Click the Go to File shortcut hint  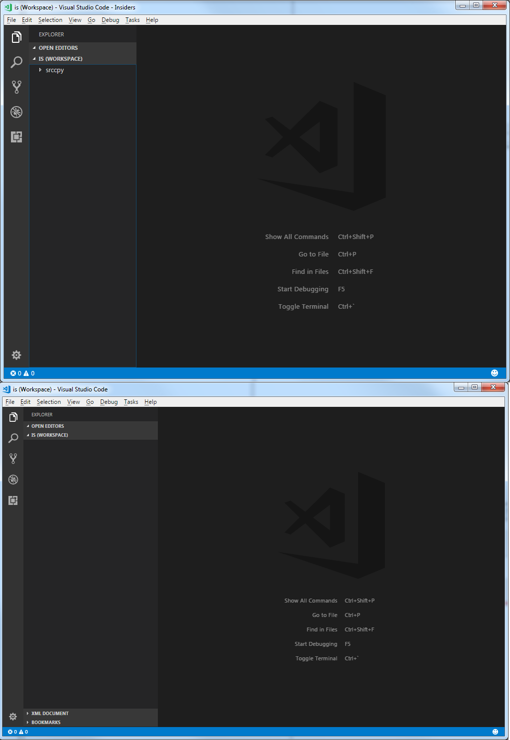pyautogui.click(x=313, y=254)
